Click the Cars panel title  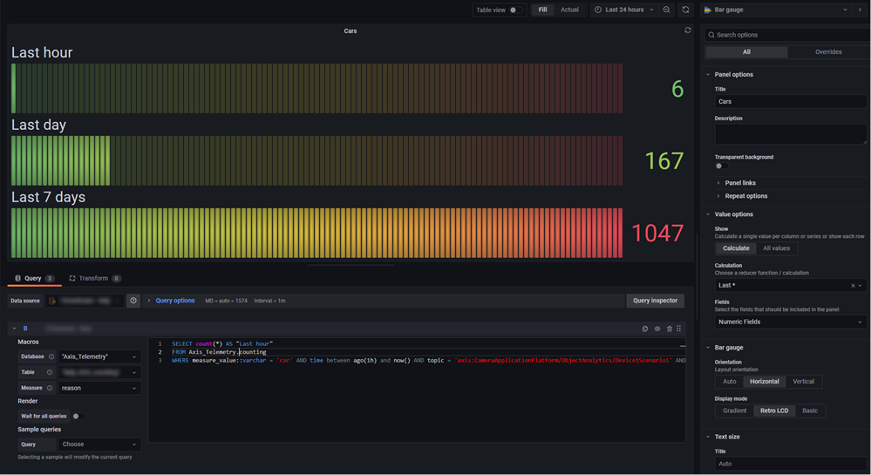click(x=350, y=31)
